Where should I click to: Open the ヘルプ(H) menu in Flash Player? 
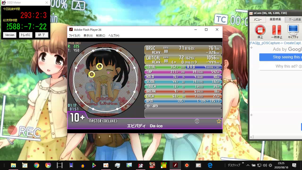(x=114, y=36)
